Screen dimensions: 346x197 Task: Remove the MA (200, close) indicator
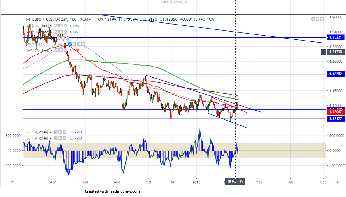point(65,26)
